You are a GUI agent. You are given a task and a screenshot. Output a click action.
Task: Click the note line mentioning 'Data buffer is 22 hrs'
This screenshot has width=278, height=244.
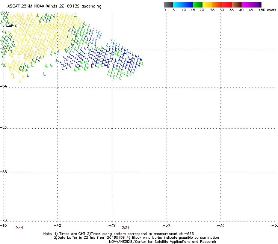[136, 238]
